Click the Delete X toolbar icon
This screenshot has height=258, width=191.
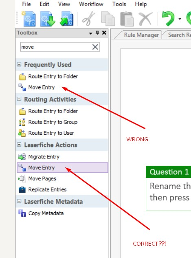click(145, 19)
